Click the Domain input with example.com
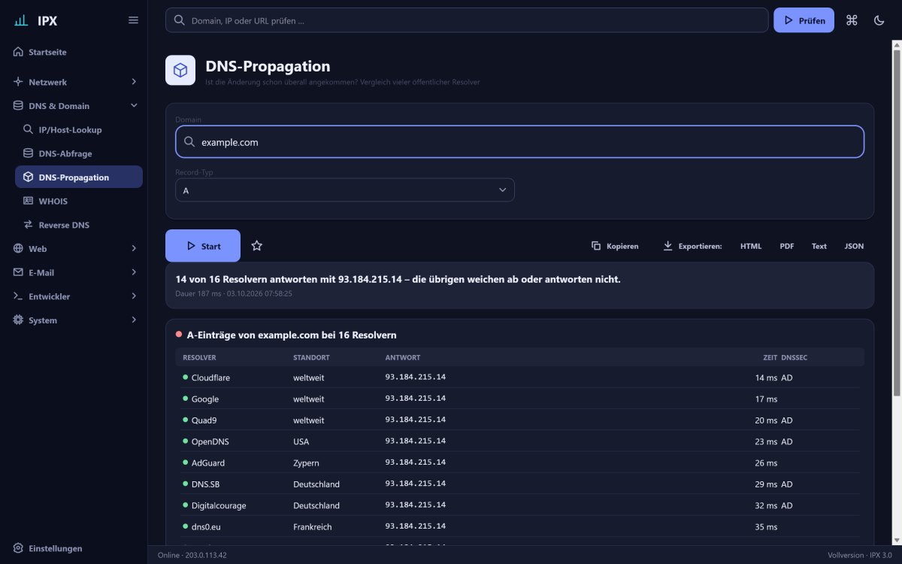Screen dimensions: 902x564 [x=519, y=141]
